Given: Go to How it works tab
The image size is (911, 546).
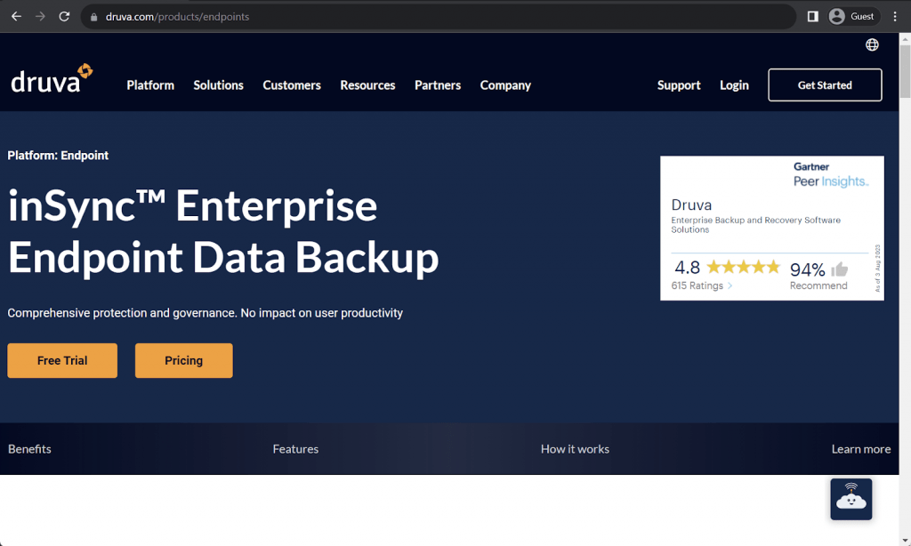Looking at the screenshot, I should [575, 449].
